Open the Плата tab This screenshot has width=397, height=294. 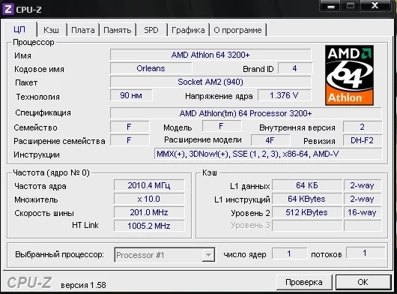[83, 30]
